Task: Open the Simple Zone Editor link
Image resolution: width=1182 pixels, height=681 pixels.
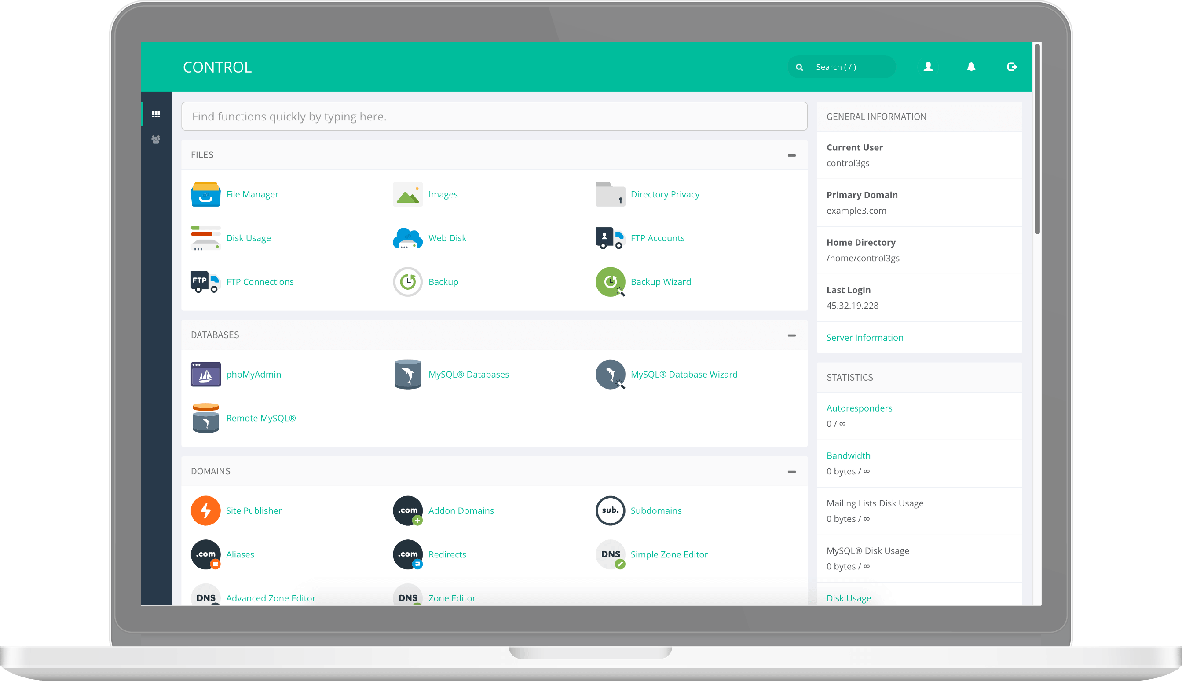Action: pyautogui.click(x=669, y=555)
